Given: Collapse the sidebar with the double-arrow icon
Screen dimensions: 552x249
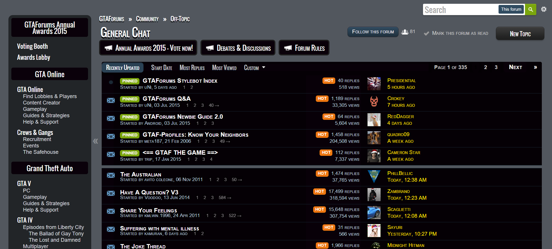Looking at the screenshot, I should [95, 141].
